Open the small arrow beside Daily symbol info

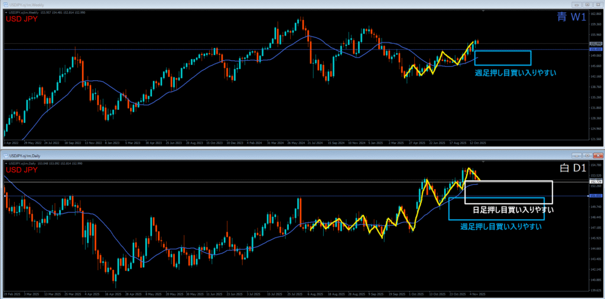tap(5, 162)
